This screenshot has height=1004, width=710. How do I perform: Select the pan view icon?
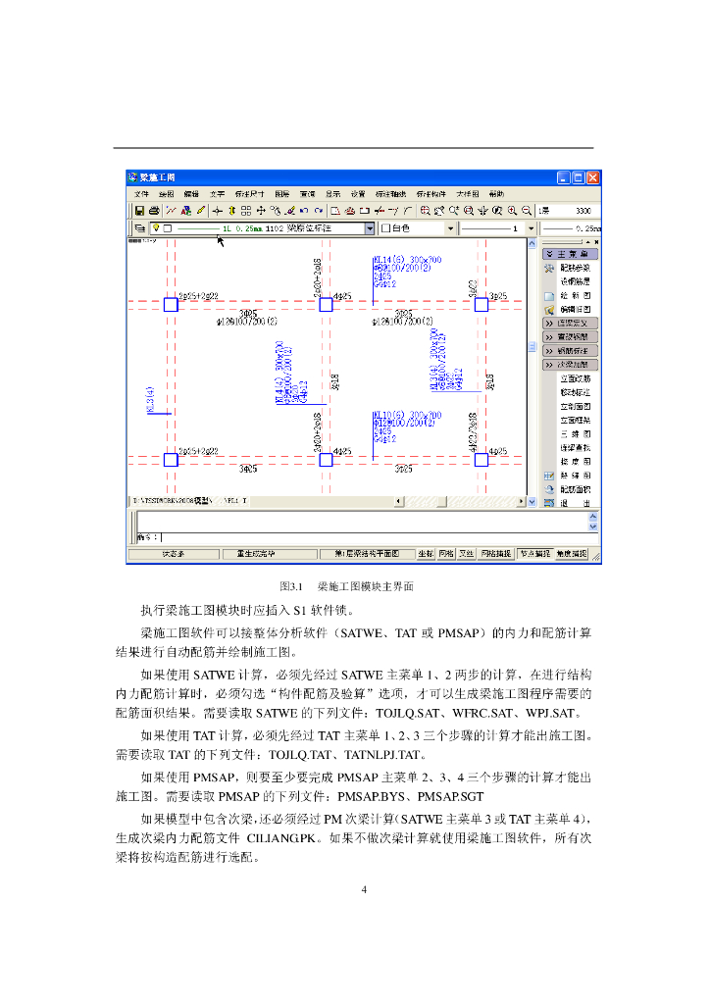coord(482,210)
